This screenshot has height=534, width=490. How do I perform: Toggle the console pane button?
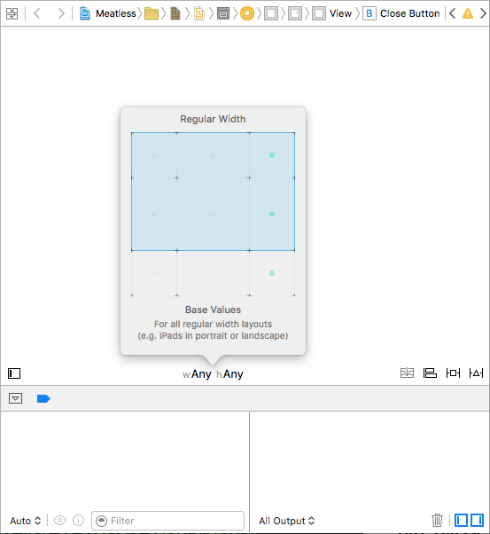[x=477, y=521]
